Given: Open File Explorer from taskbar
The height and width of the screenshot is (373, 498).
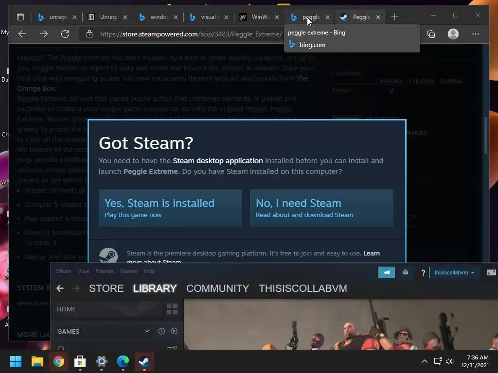Looking at the screenshot, I should point(37,361).
